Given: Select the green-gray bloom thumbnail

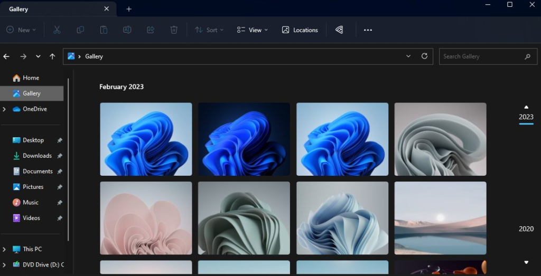Looking at the screenshot, I should (244, 218).
